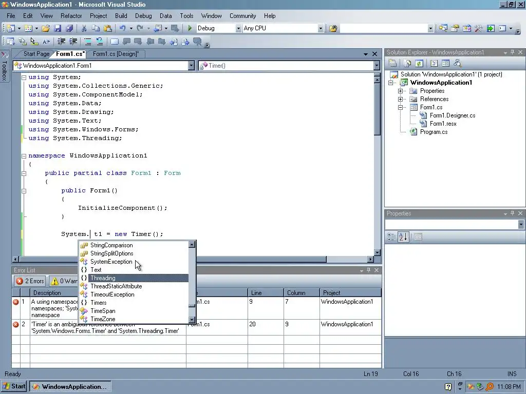Click View Designer icon in Solution Explorer
This screenshot has width=526, height=394.
445,63
